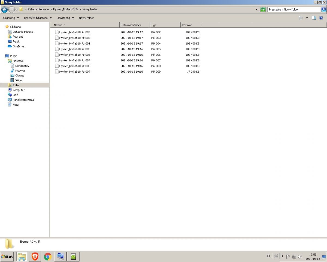Image resolution: width=327 pixels, height=262 pixels.
Task: Open Udostępnij menu
Action: [65, 18]
